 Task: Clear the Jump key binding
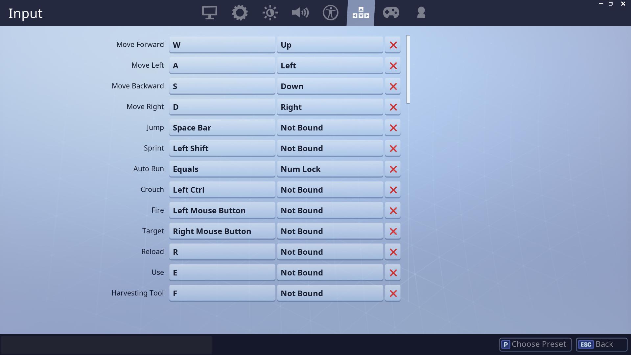click(x=393, y=128)
